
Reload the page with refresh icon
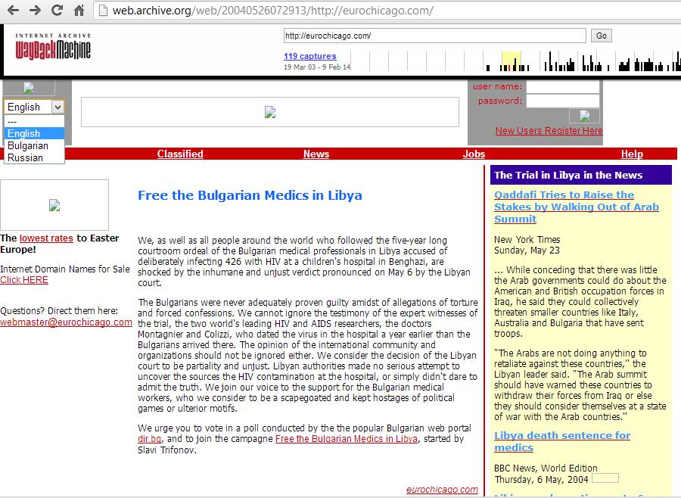(57, 11)
